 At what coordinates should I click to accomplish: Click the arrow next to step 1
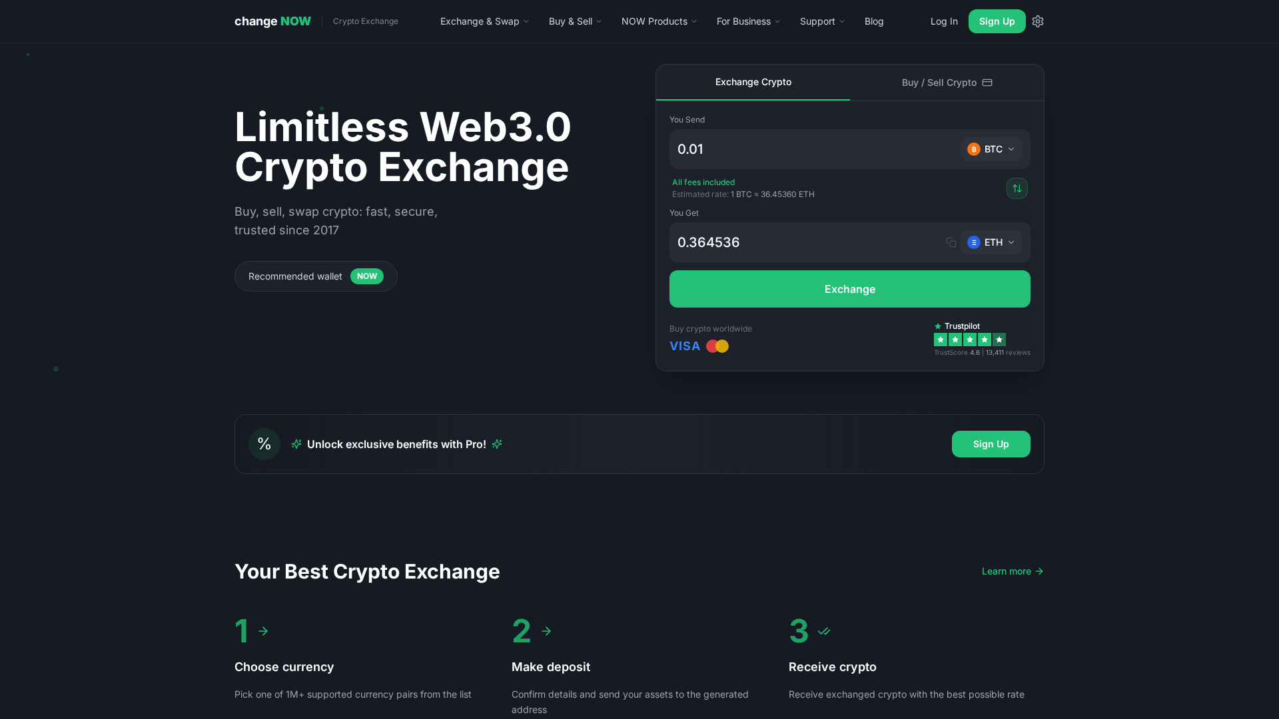coord(263,631)
